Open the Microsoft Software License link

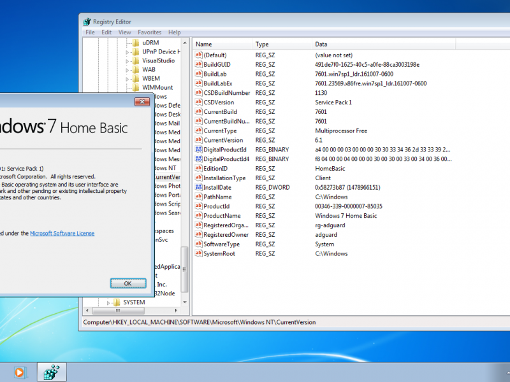[x=62, y=233]
